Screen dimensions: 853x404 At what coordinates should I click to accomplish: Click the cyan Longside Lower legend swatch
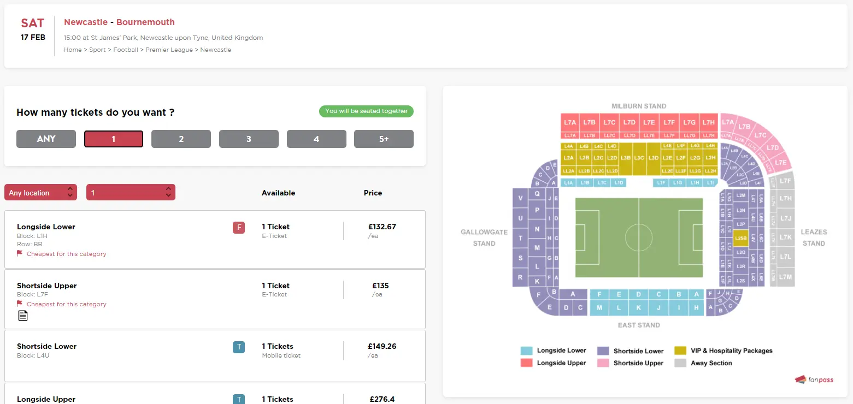click(x=527, y=350)
